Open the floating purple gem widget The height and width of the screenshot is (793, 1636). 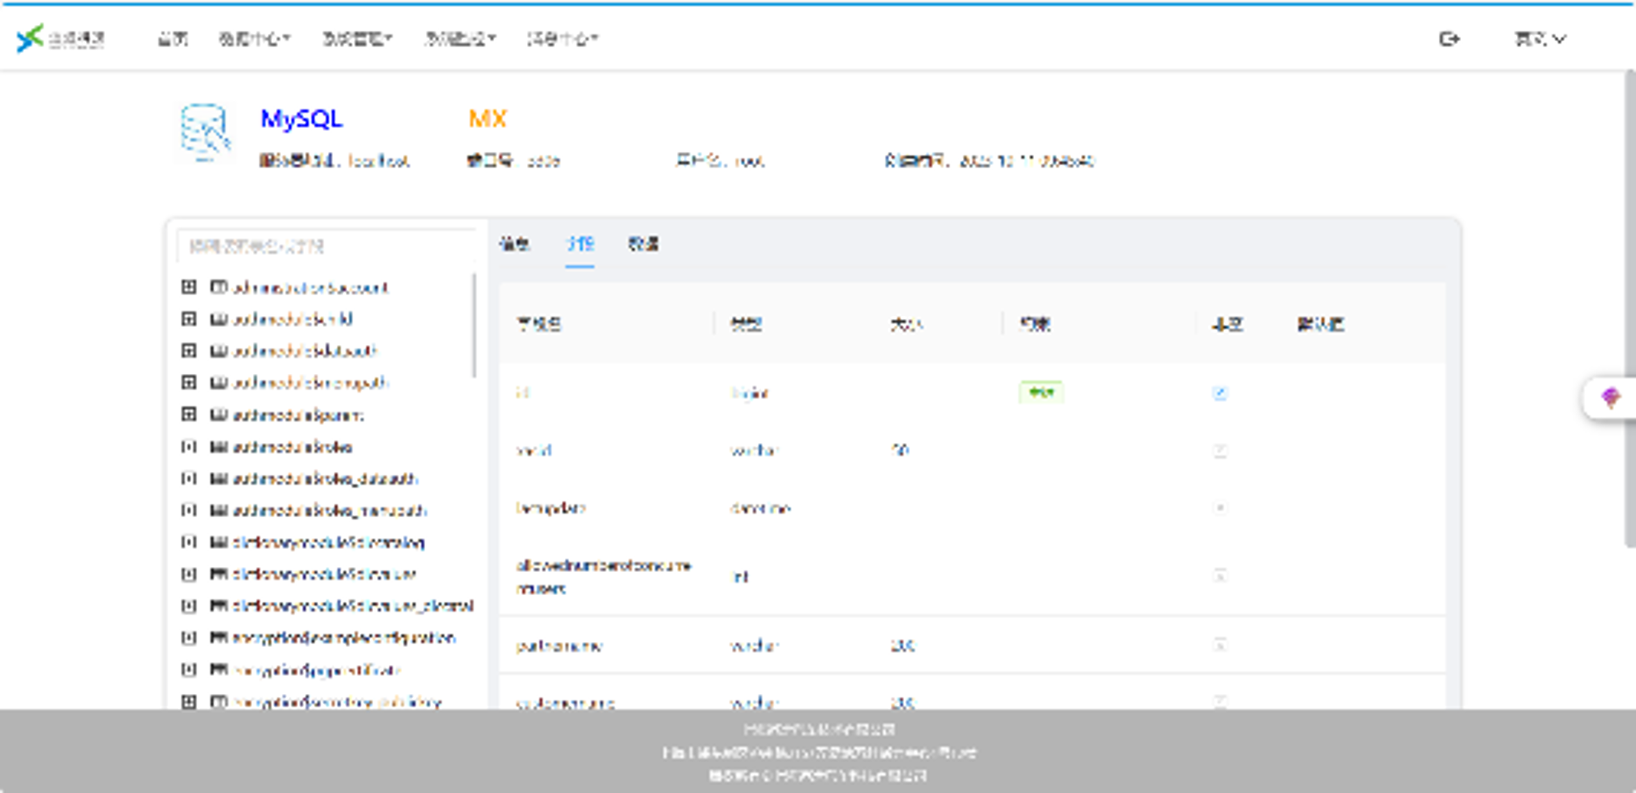click(1610, 398)
